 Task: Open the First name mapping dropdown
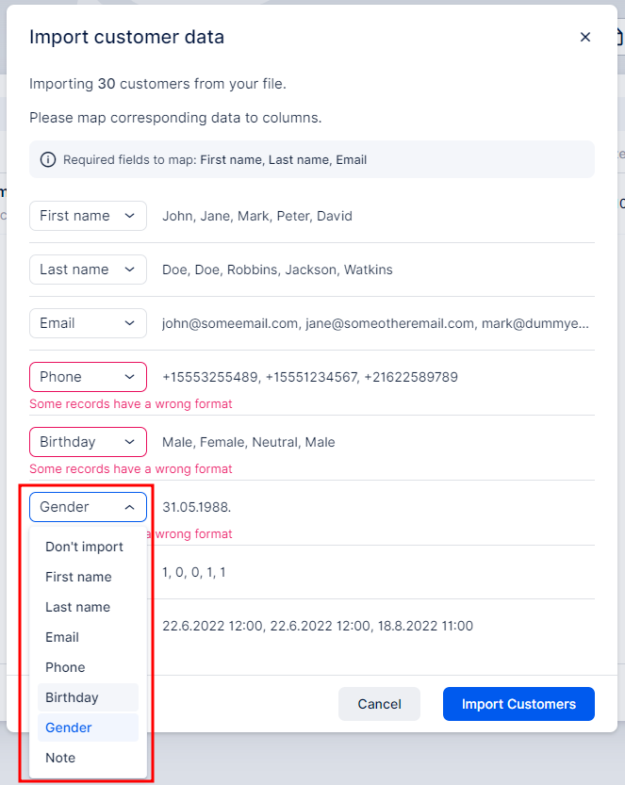(89, 216)
